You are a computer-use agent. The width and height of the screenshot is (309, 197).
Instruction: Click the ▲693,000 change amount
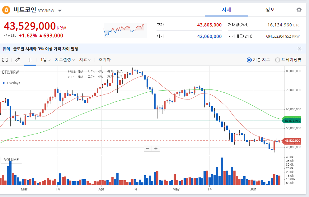pos(51,36)
